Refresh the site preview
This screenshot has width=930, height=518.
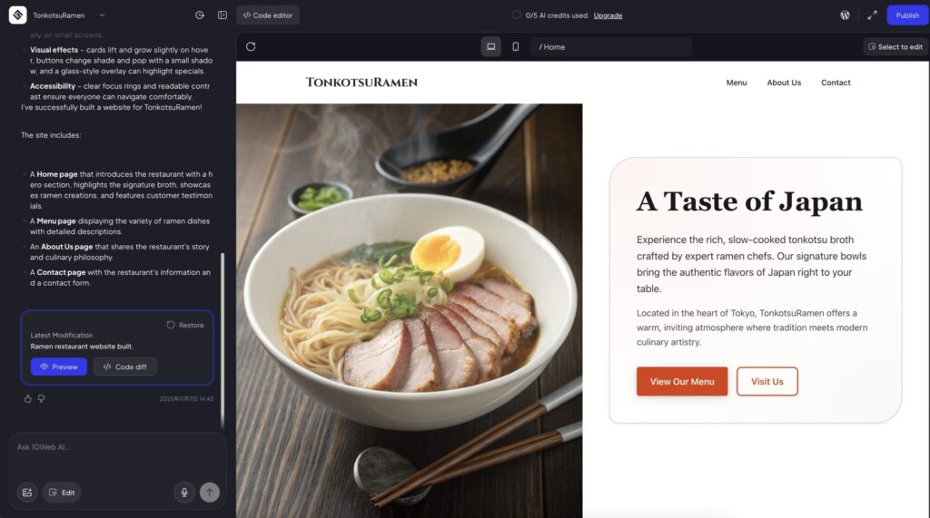point(251,47)
